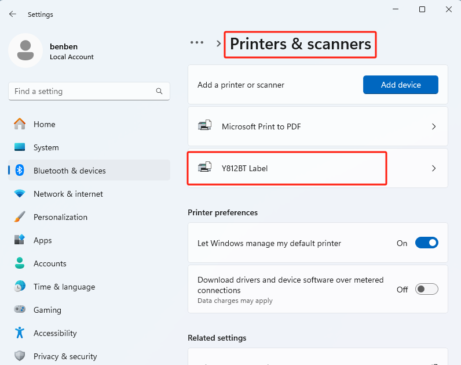461x365 pixels.
Task: Go to Network & internet
Action: 89,194
